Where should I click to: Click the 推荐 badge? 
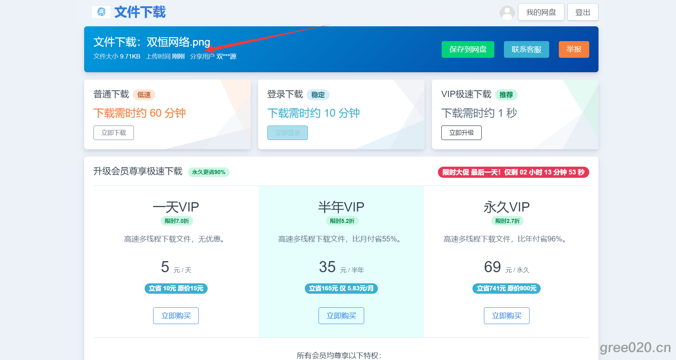pos(506,95)
